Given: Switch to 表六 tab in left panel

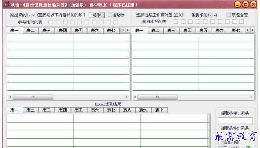Looking at the screenshot, I should pyautogui.click(x=95, y=31).
